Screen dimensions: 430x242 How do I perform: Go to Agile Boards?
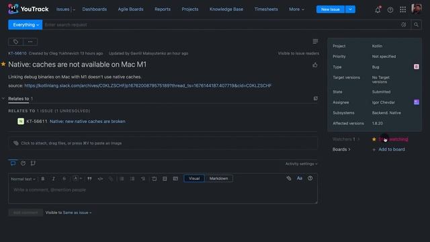coord(130,9)
